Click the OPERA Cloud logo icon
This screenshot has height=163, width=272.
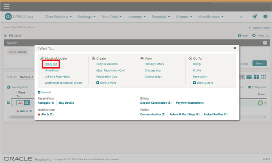point(8,17)
